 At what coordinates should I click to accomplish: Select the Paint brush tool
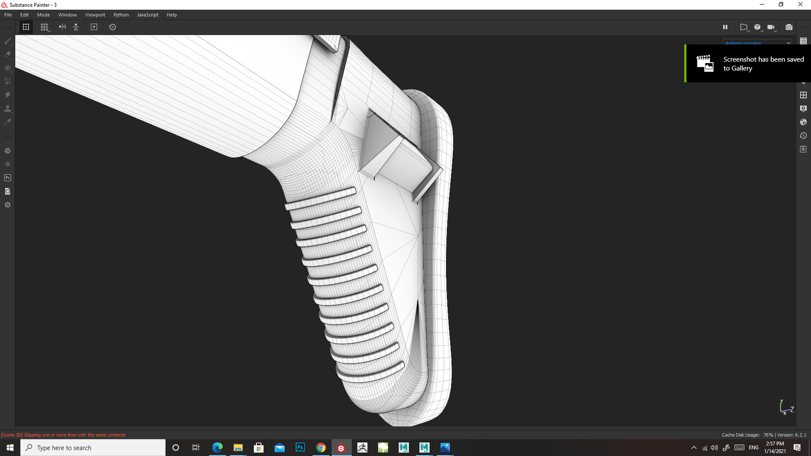click(x=8, y=41)
